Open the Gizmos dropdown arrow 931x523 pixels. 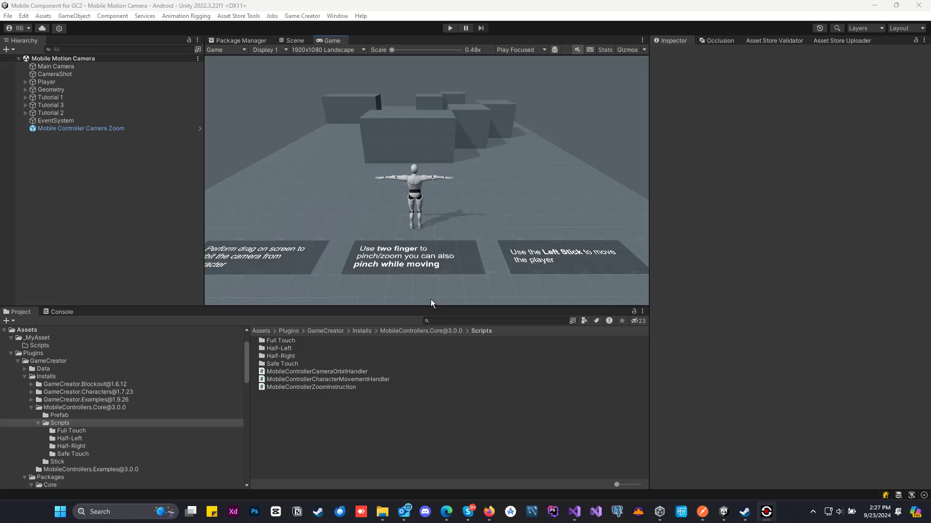pos(644,49)
